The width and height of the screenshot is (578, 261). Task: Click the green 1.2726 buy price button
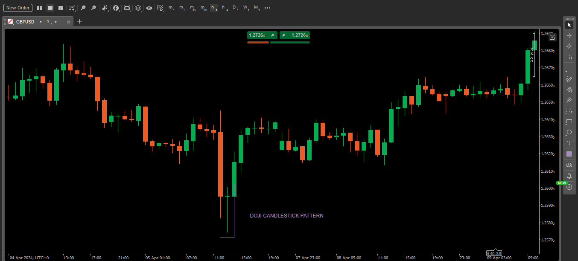[294, 35]
